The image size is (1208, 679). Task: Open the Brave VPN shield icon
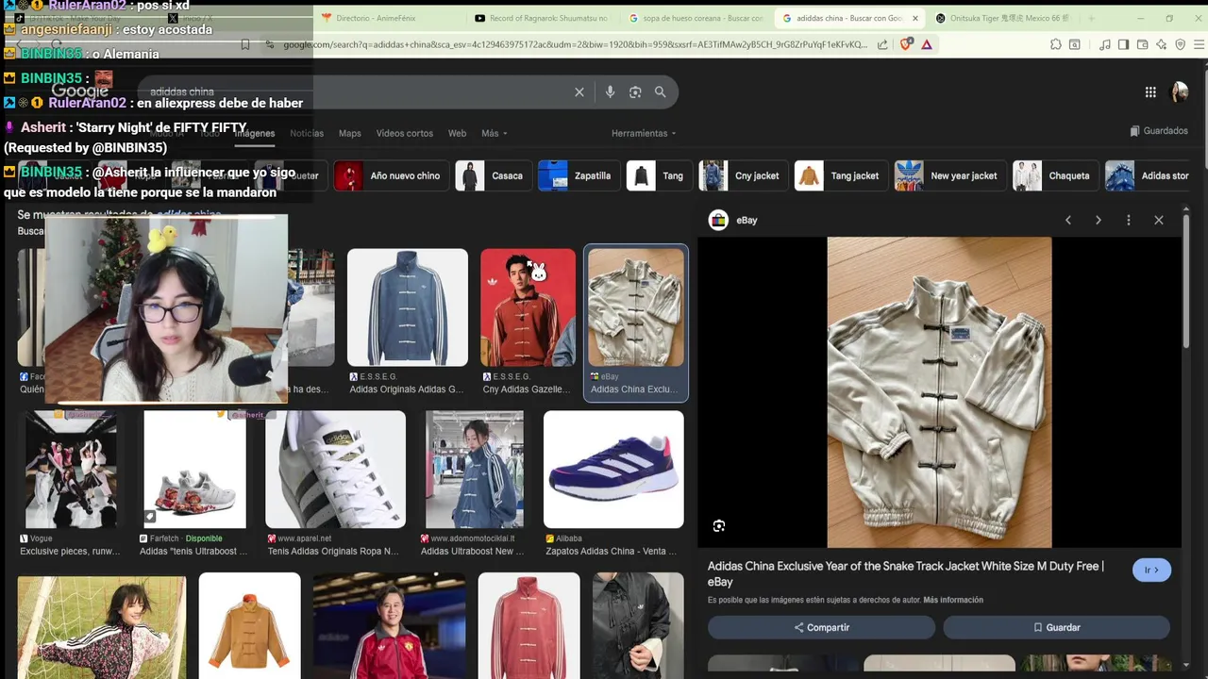(x=1181, y=44)
